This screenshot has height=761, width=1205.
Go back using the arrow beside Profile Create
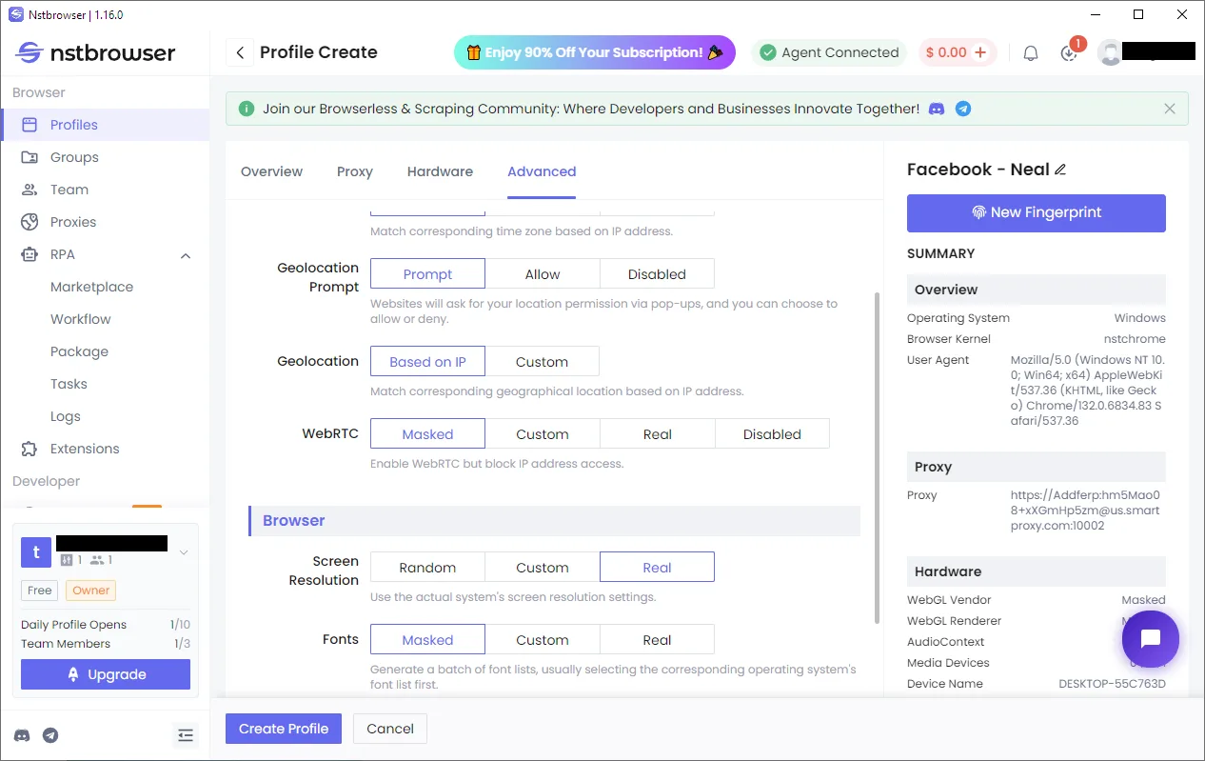(x=240, y=52)
